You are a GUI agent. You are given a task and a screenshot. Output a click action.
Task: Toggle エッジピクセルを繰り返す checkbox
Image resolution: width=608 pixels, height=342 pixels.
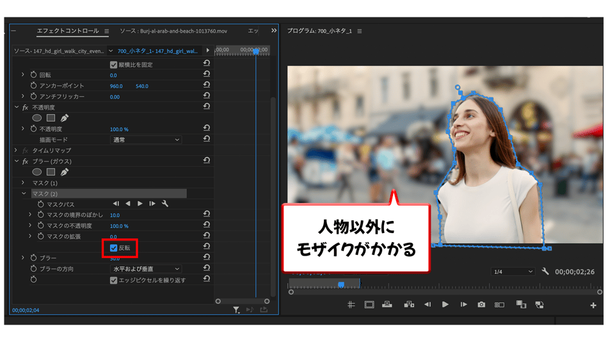[x=114, y=280]
